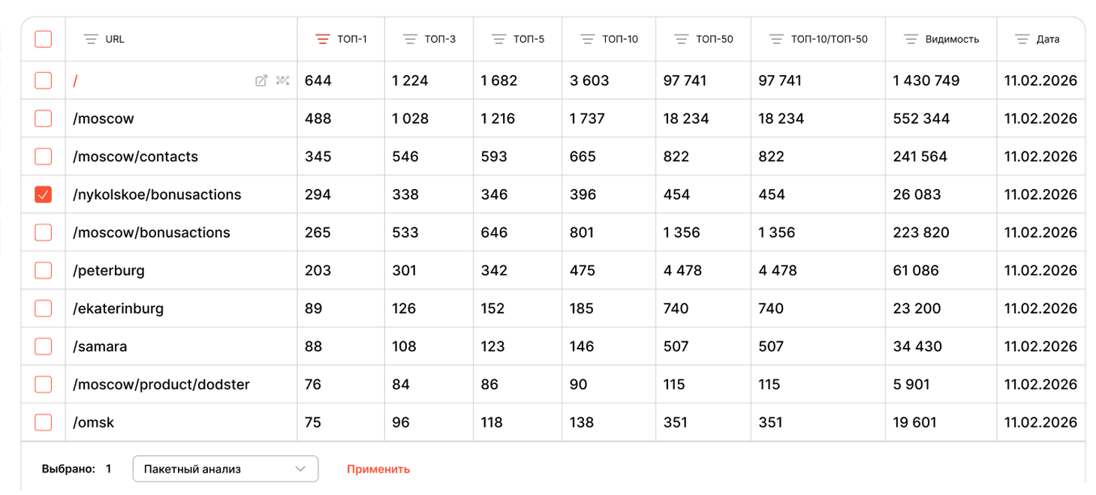This screenshot has width=1096, height=495.
Task: Click the ТОП-10/ТОП-50 column sort icon
Action: coord(777,39)
